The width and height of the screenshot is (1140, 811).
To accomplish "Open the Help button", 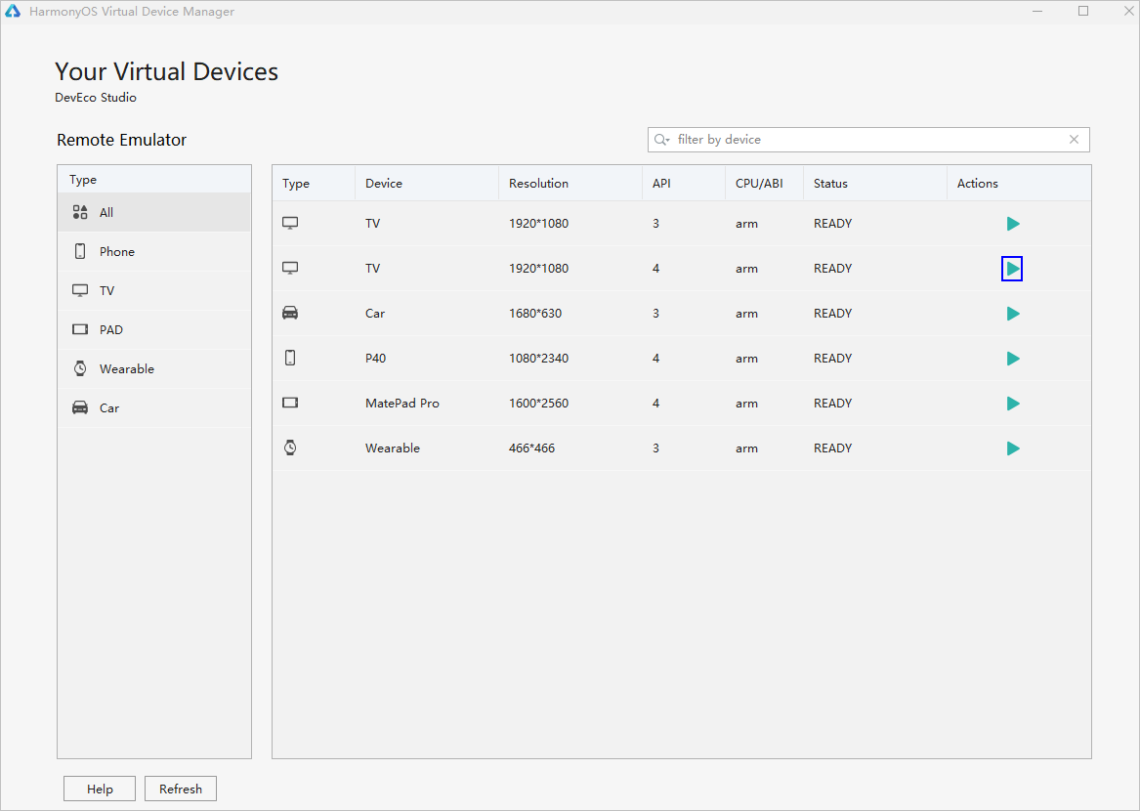I will [100, 790].
